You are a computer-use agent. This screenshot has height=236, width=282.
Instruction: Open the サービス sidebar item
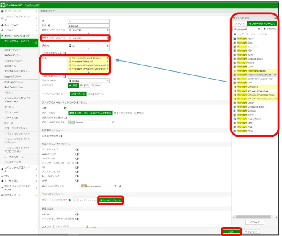click(x=9, y=107)
